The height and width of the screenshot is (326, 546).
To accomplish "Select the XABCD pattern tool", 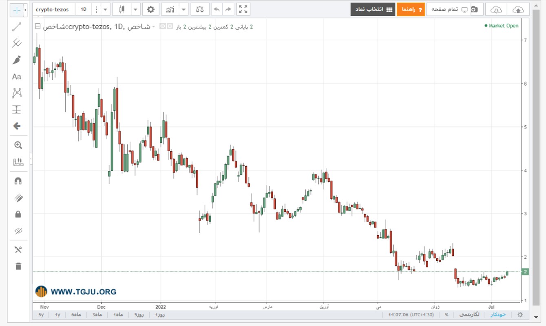I will point(17,93).
